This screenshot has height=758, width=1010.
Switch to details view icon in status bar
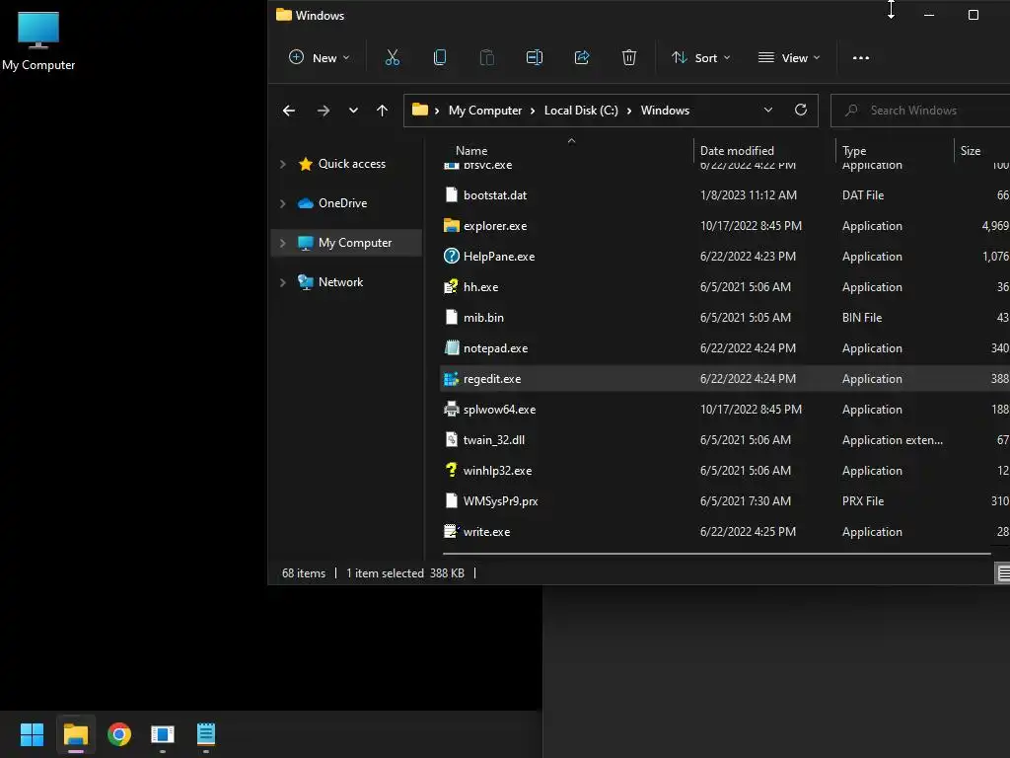pos(1003,573)
